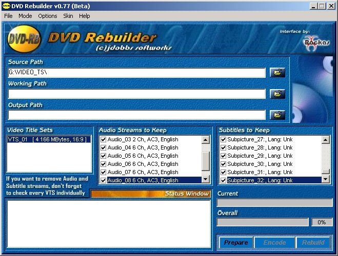Click the 0% overall percentage box
The image size is (338, 256).
(322, 222)
